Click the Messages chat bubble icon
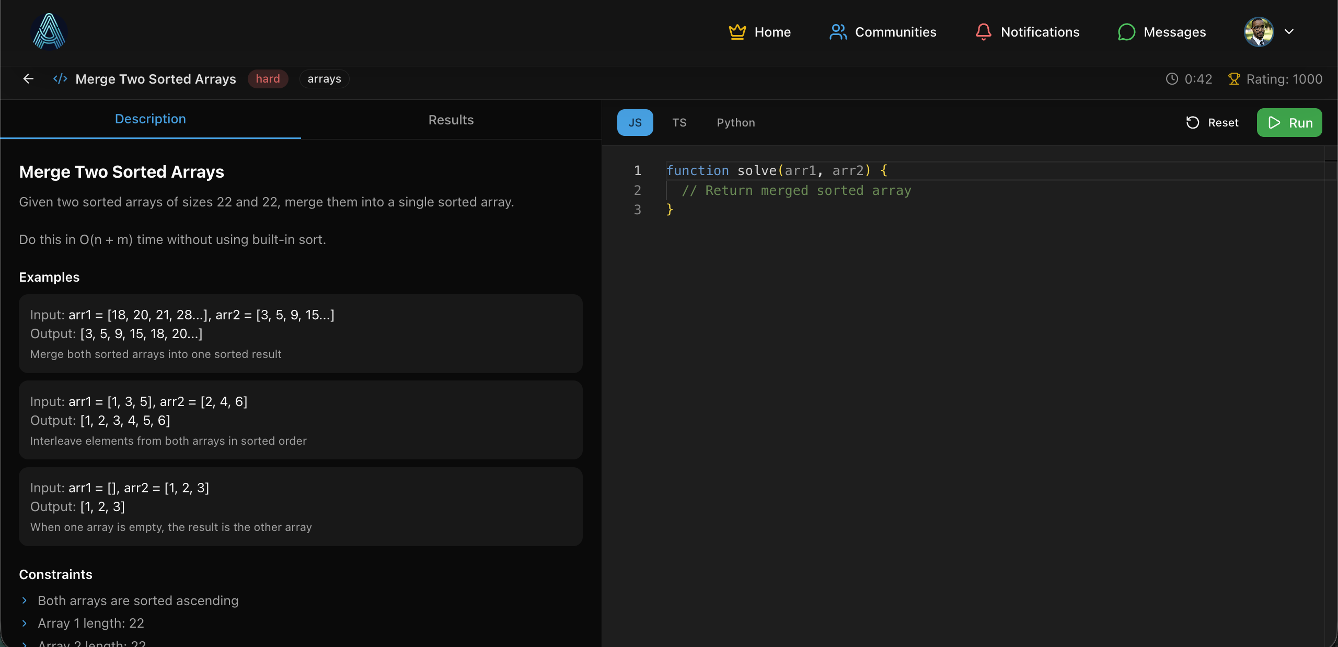This screenshot has width=1338, height=647. click(x=1126, y=32)
